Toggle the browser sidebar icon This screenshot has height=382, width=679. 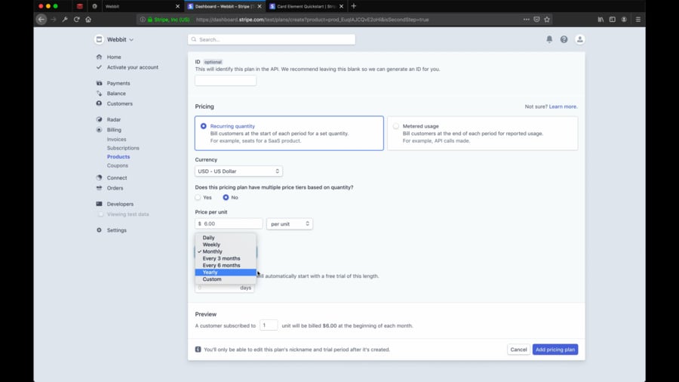[x=613, y=20]
